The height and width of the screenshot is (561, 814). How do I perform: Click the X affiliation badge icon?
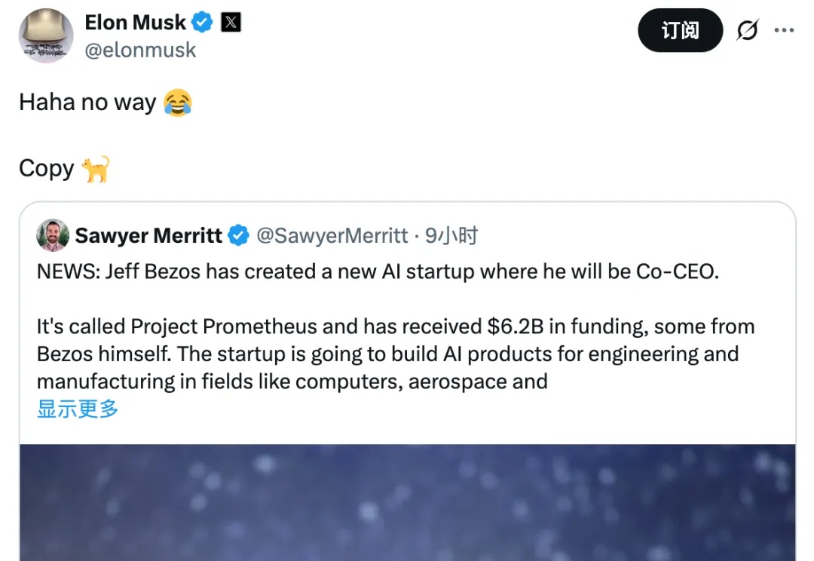tap(231, 23)
